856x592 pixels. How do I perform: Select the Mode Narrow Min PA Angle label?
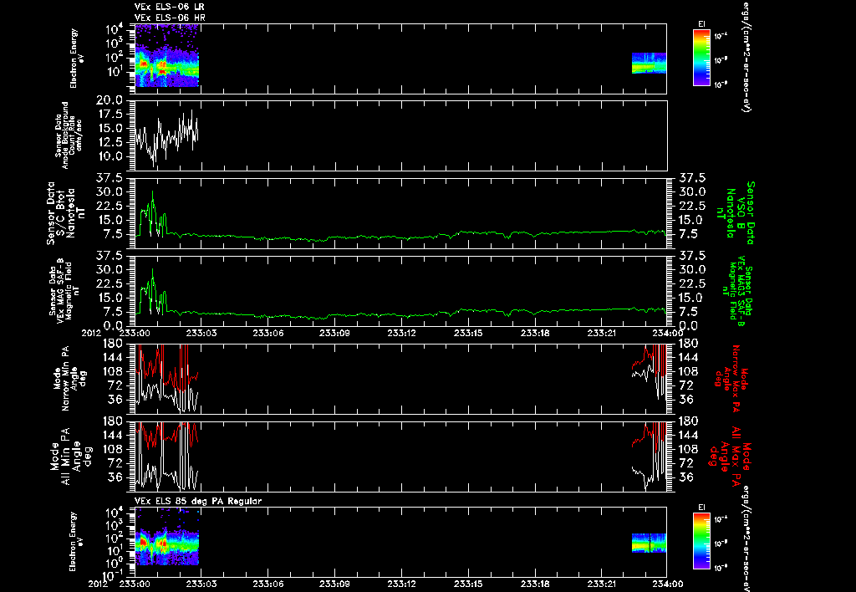69,377
